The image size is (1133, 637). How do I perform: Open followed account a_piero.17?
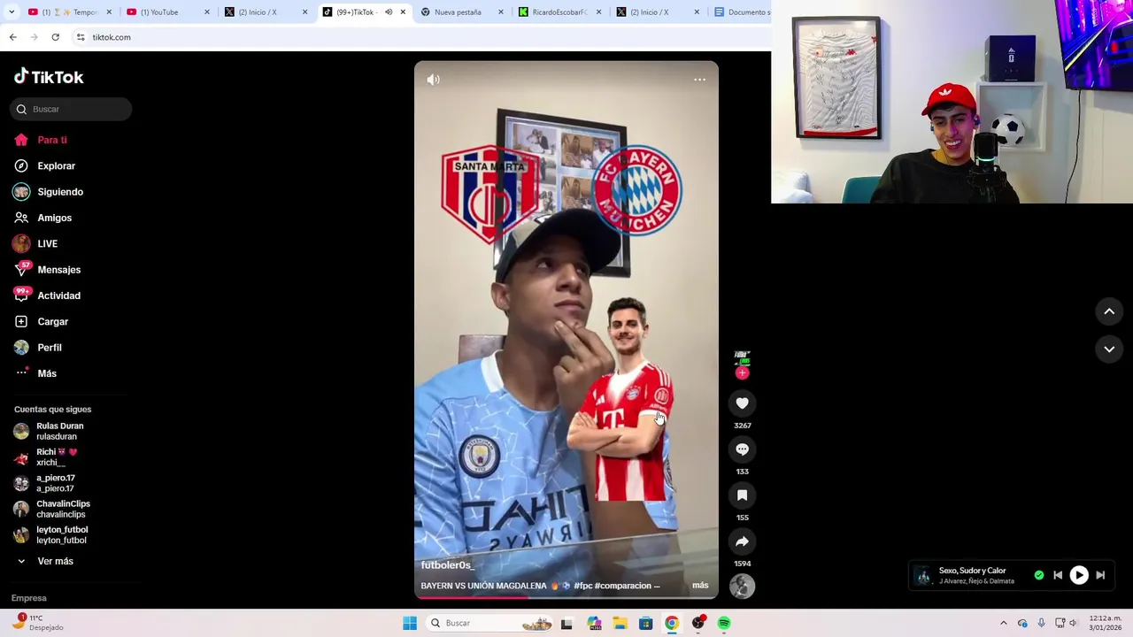pos(44,483)
